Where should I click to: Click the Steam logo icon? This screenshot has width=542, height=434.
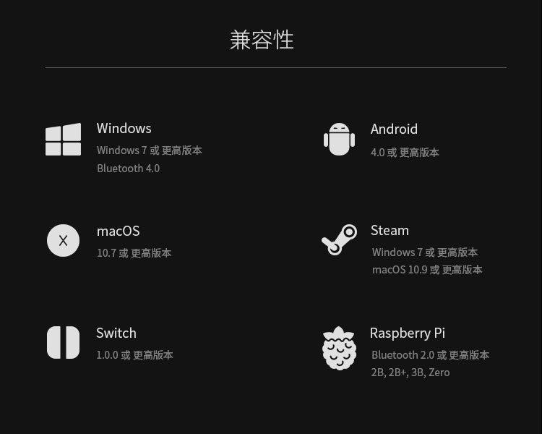pyautogui.click(x=339, y=239)
